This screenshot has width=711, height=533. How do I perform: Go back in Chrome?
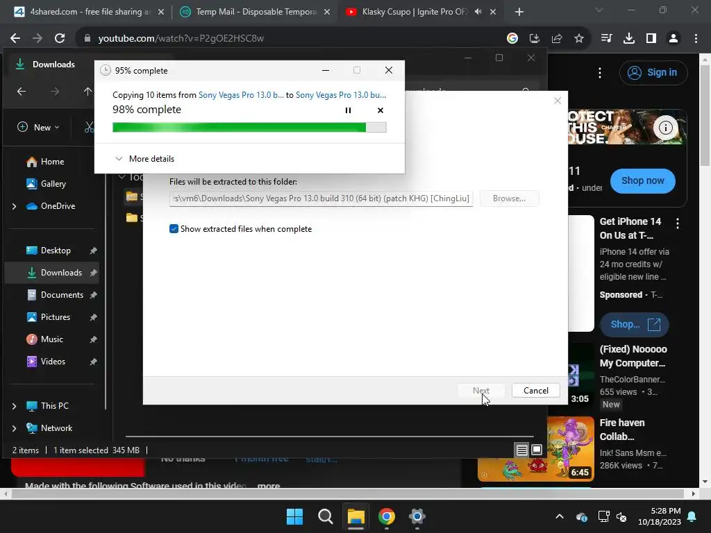[x=15, y=39]
